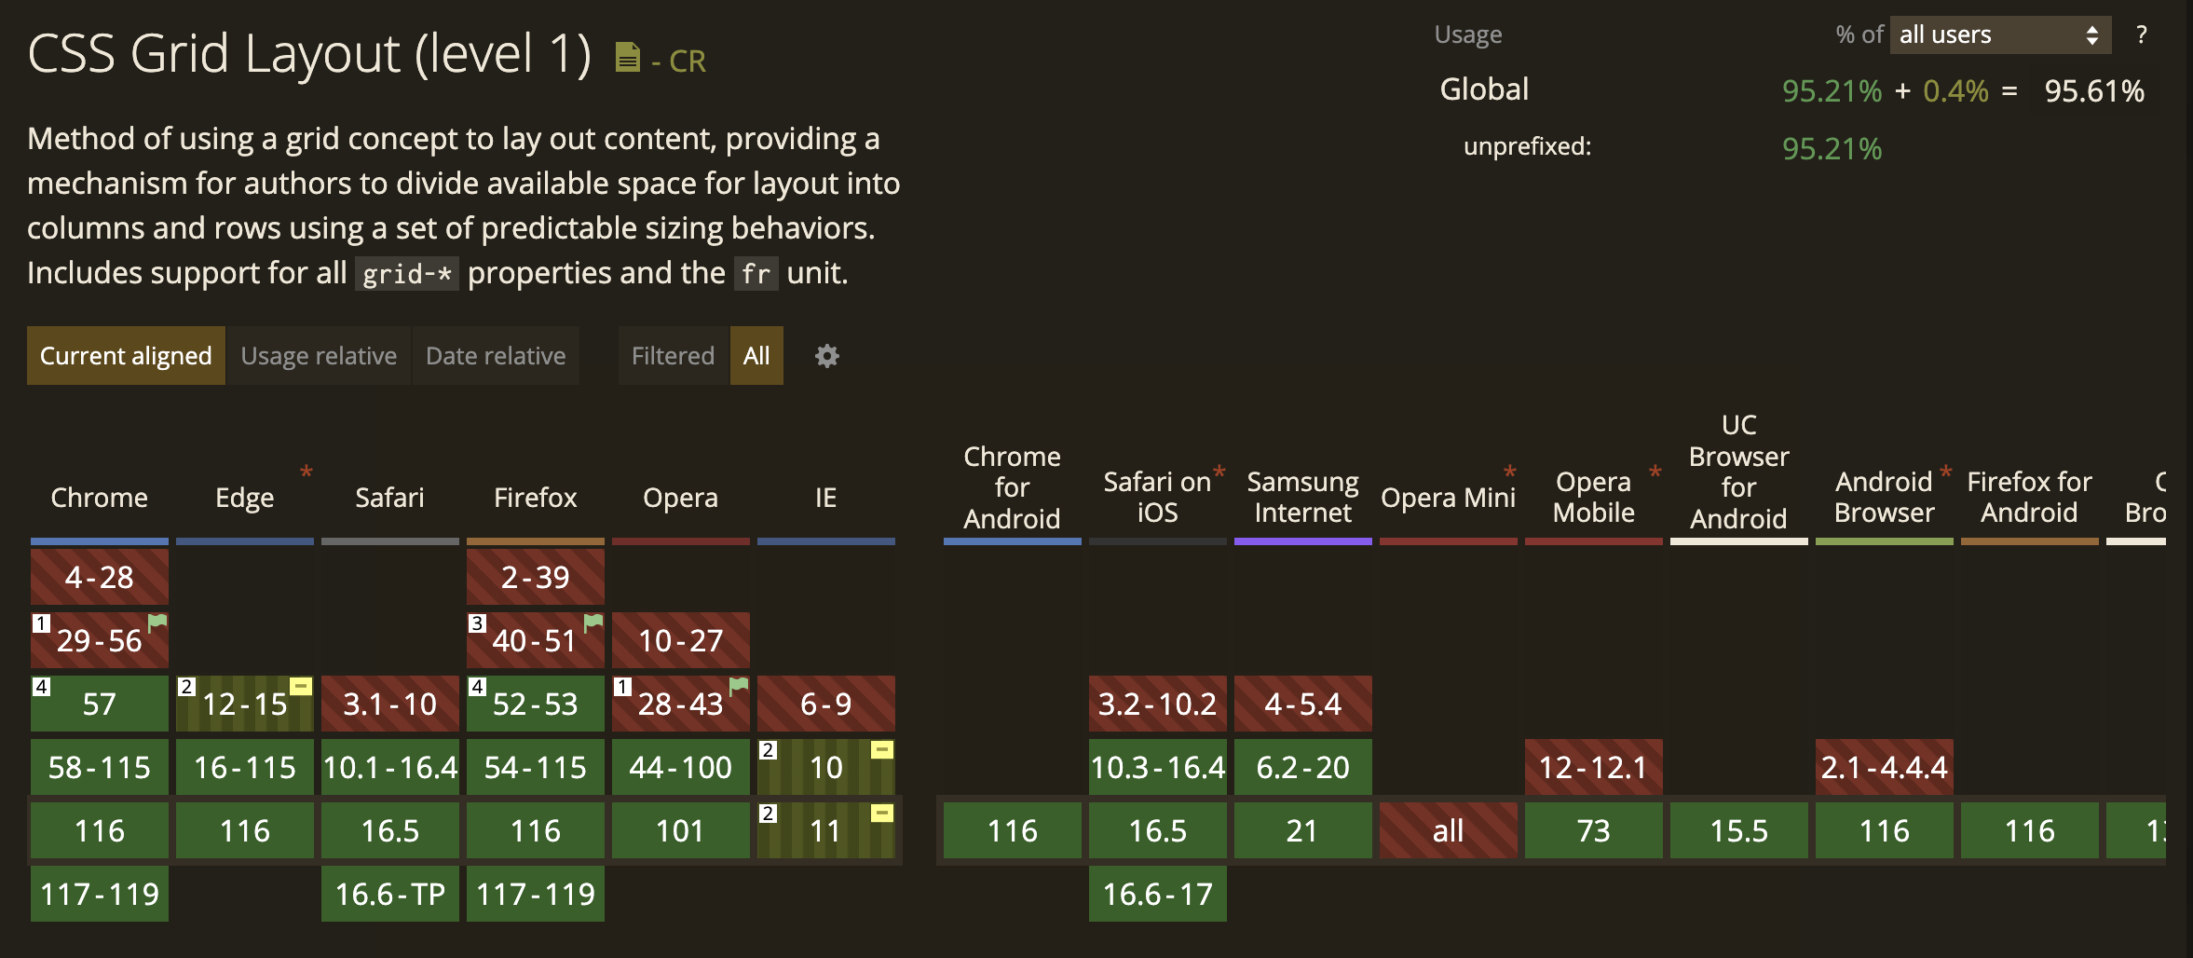Click the green flag on Firefox 40-51

[x=593, y=622]
